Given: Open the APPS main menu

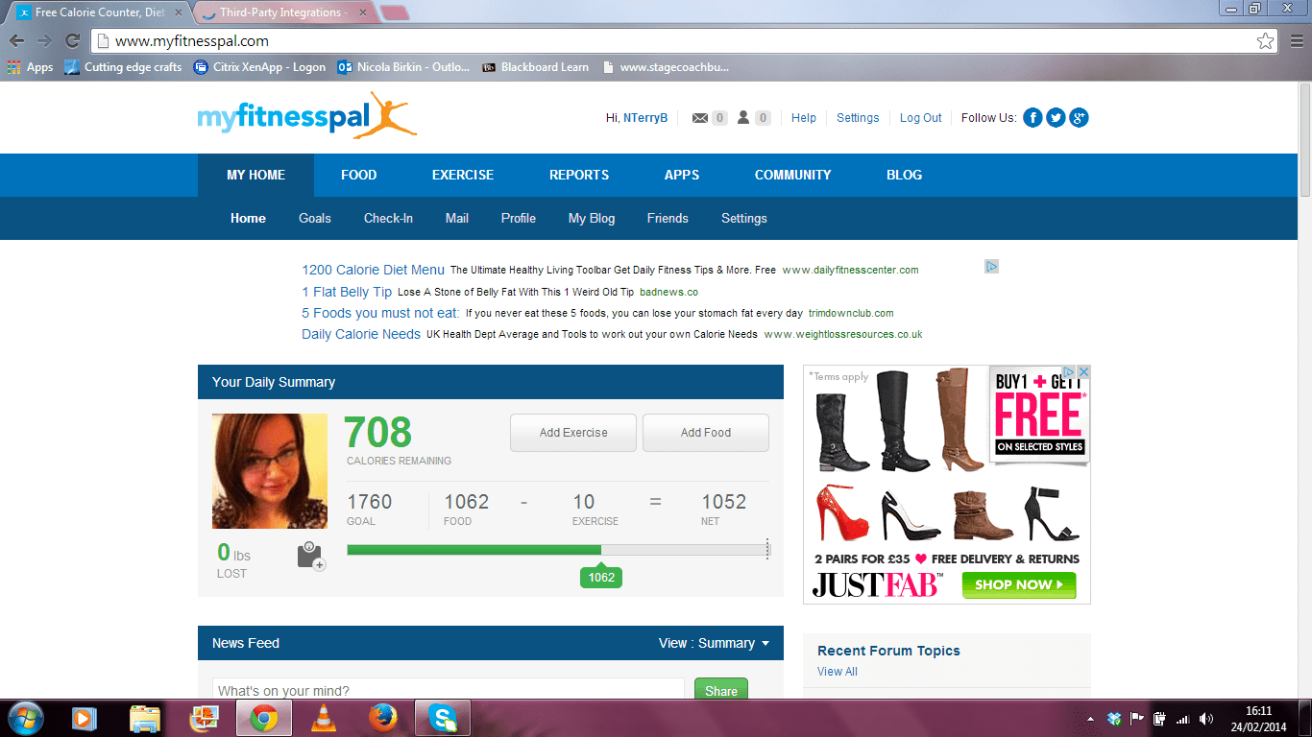Looking at the screenshot, I should (681, 175).
